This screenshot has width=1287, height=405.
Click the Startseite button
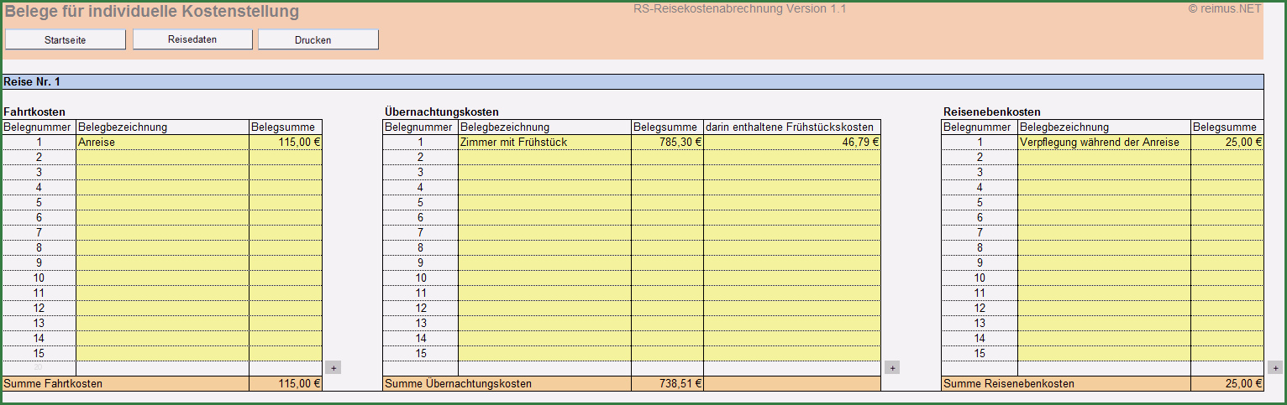coord(65,39)
